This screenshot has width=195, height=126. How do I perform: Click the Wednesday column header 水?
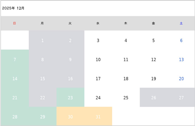pyautogui.click(x=98, y=23)
